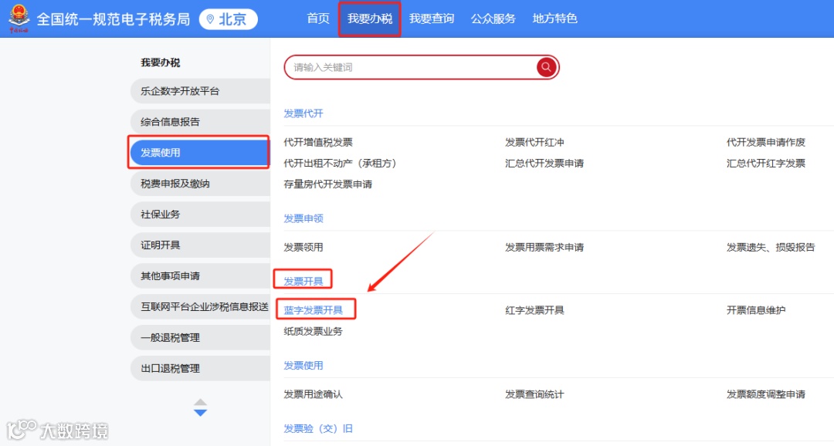Collapse the sidebar menu arrow control

tap(200, 402)
